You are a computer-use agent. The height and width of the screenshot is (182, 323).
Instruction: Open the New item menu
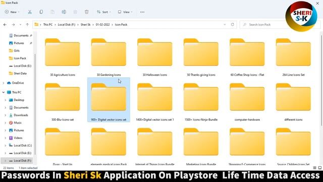12,12
